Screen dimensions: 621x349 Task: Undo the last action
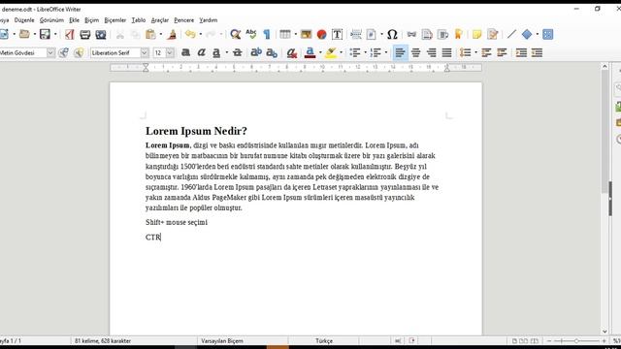tap(190, 35)
